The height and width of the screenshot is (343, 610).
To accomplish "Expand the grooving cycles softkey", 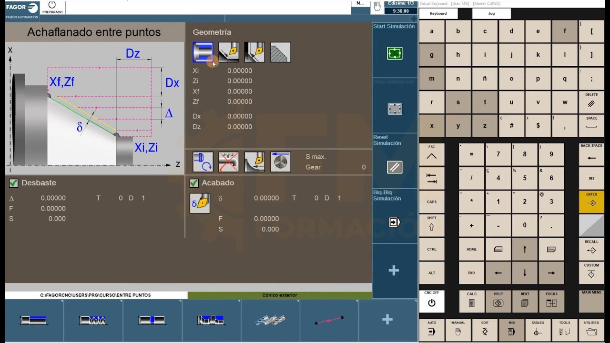I will coord(152,320).
